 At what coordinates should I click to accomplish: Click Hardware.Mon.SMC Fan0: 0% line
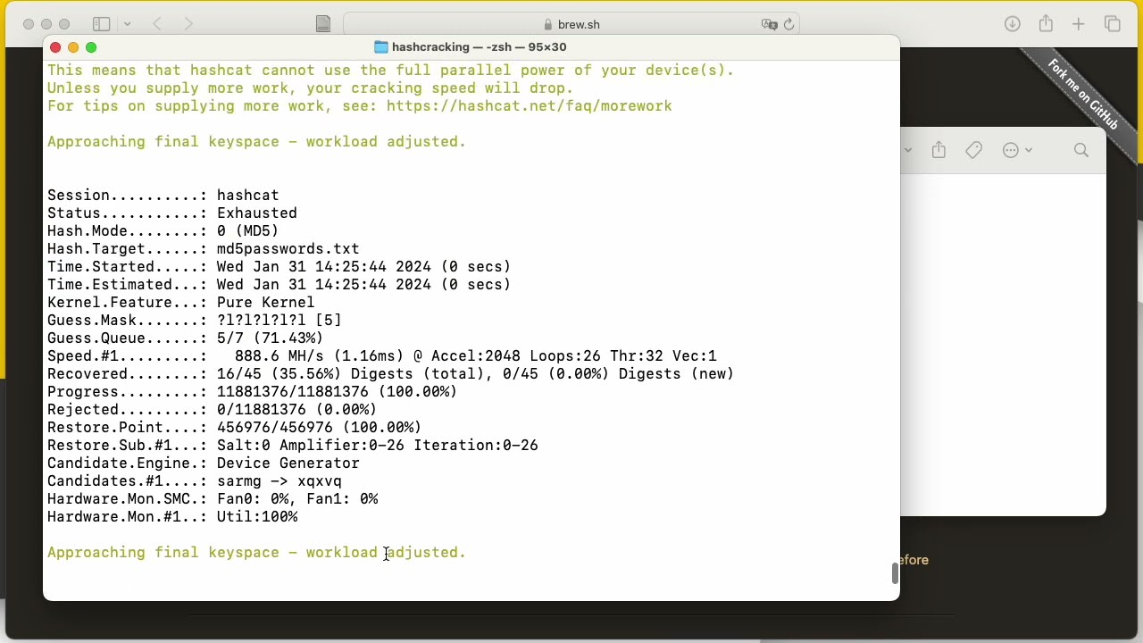click(213, 499)
